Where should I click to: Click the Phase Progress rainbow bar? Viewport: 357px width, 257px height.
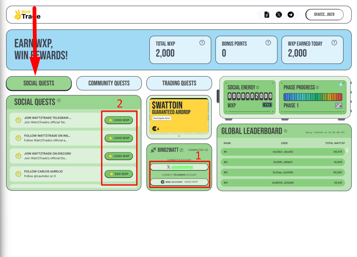pos(313,97)
